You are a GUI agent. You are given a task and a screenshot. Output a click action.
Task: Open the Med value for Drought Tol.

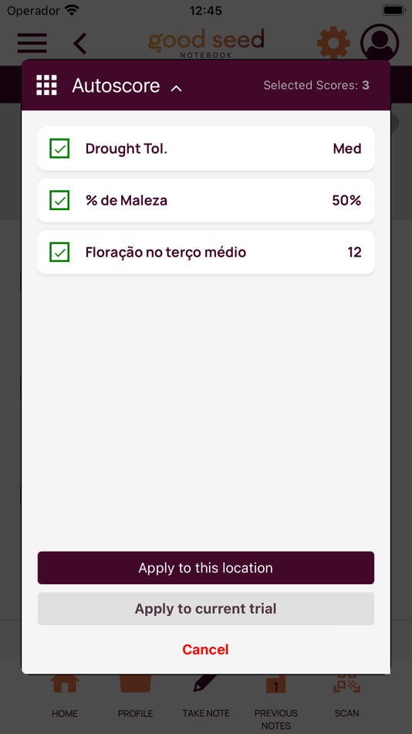[x=347, y=149]
